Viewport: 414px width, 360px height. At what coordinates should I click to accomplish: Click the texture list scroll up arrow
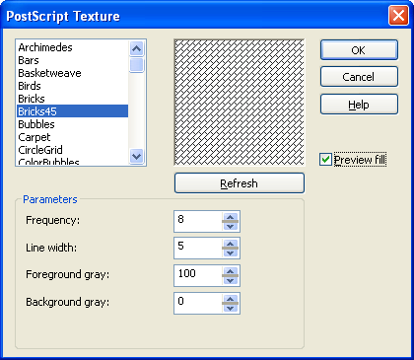[x=136, y=49]
